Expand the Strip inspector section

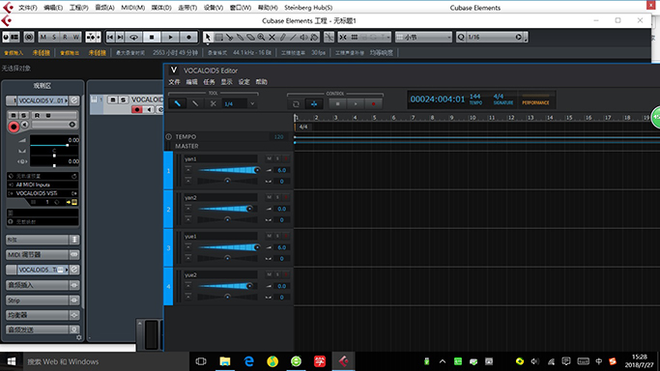pos(43,300)
